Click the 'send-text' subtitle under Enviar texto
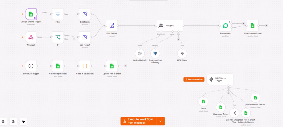283x127 pixels. pyautogui.click(x=226, y=36)
